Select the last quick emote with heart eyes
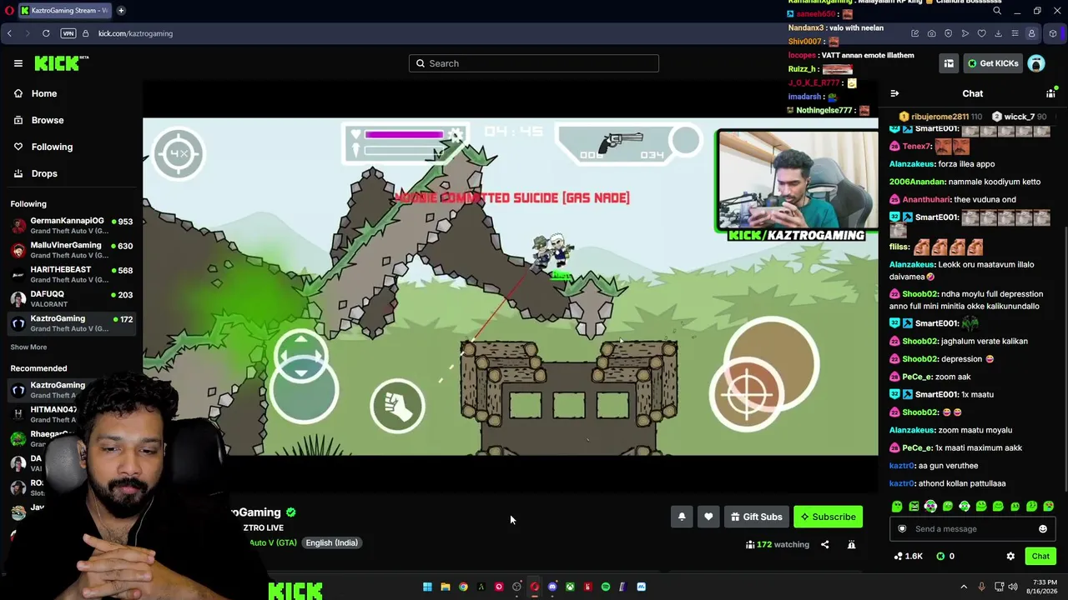 click(1049, 506)
